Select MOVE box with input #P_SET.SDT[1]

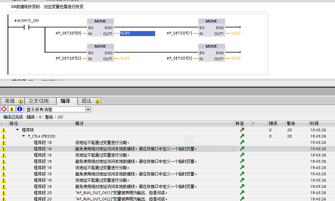211,27
